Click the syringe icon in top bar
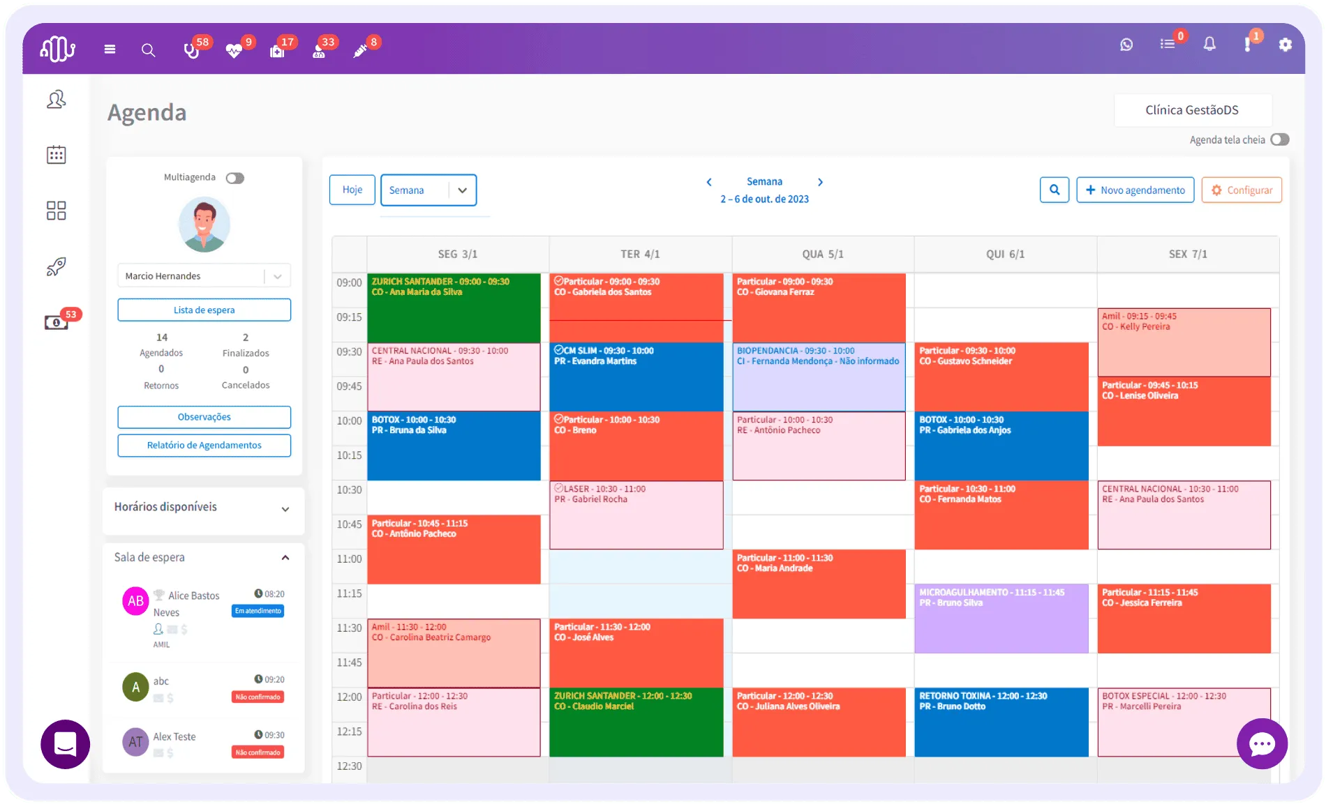 pyautogui.click(x=360, y=50)
